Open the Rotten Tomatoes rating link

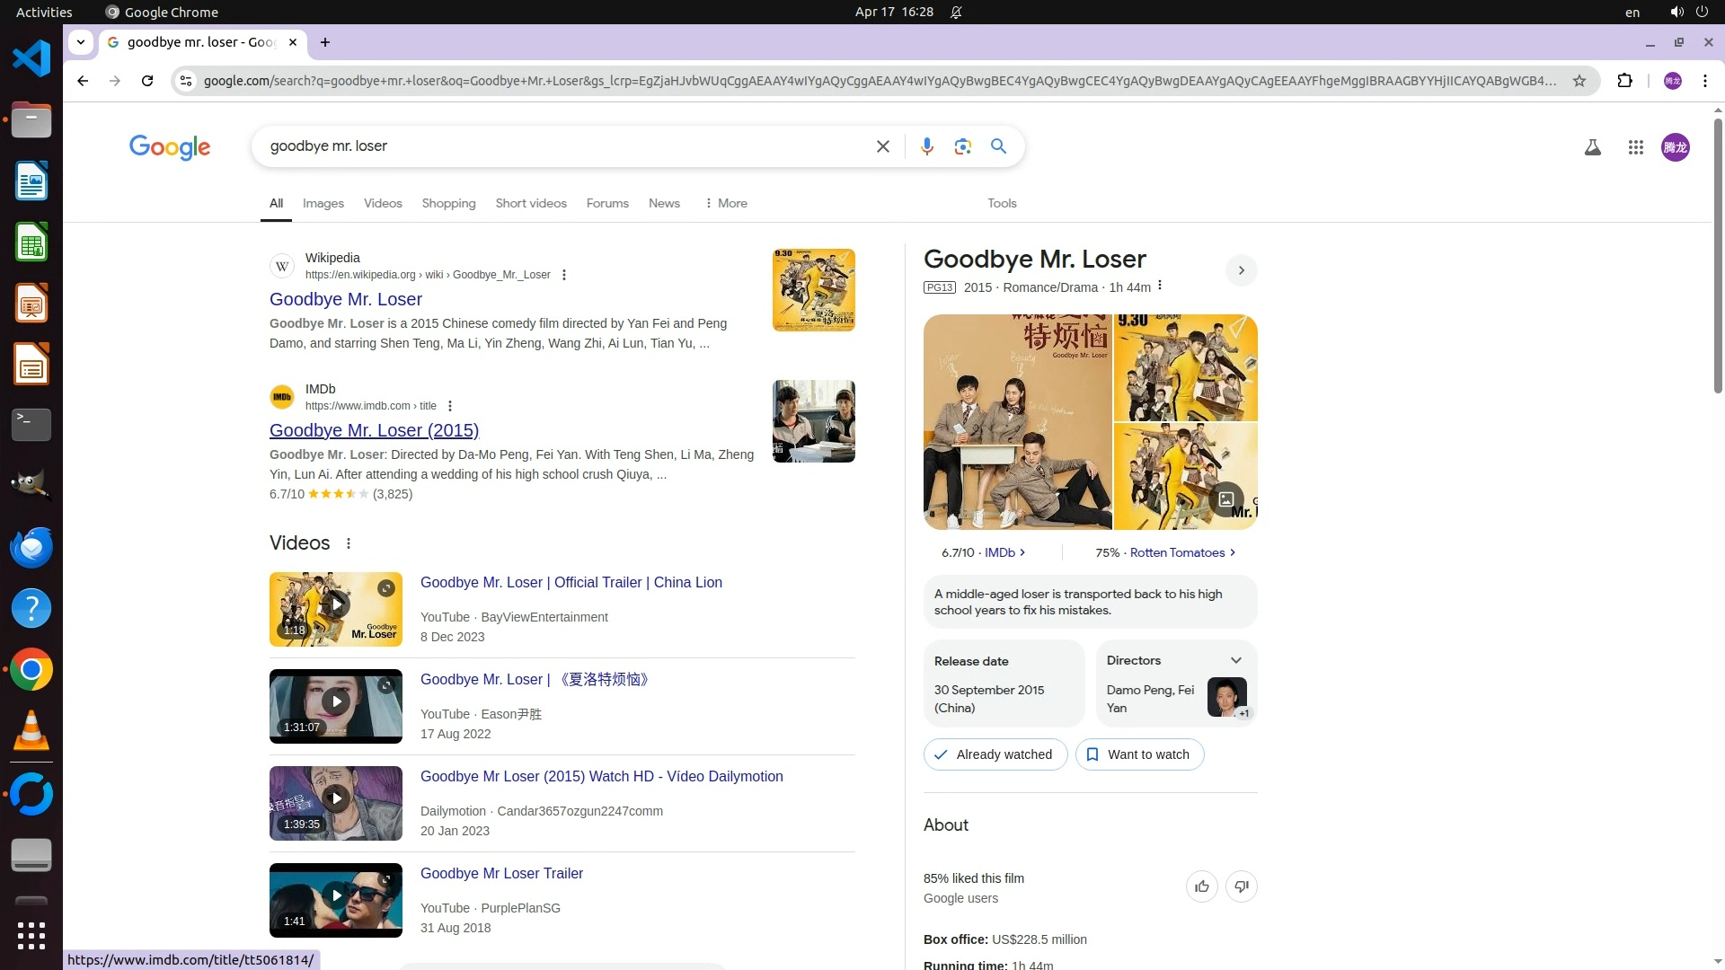click(x=1177, y=552)
